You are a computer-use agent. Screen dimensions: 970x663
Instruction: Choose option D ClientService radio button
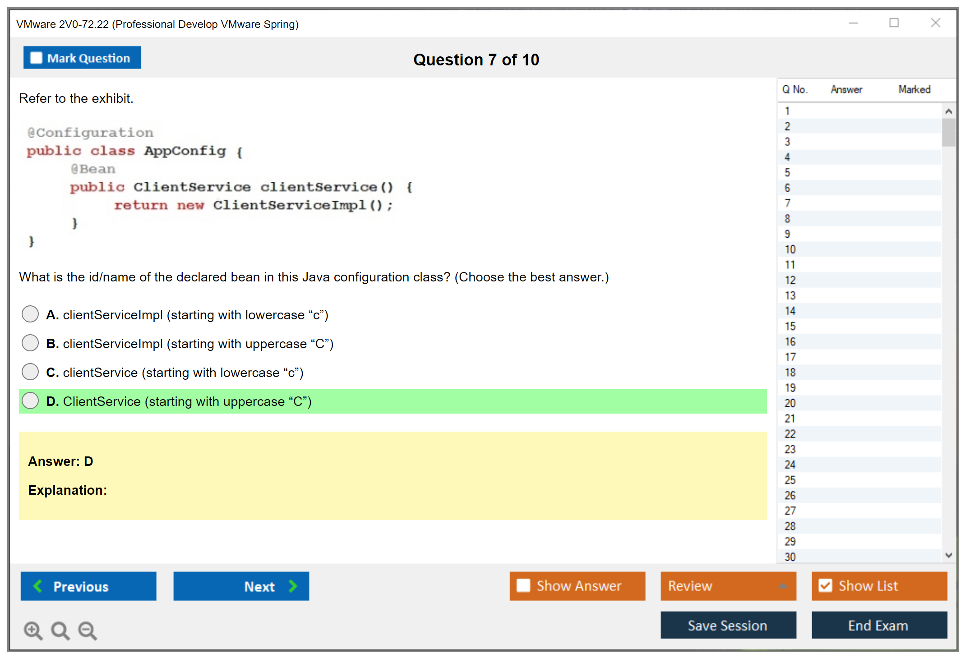[x=30, y=401]
